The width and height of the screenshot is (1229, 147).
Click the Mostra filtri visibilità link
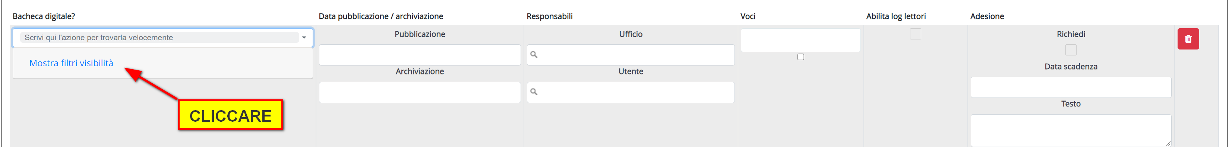click(71, 63)
